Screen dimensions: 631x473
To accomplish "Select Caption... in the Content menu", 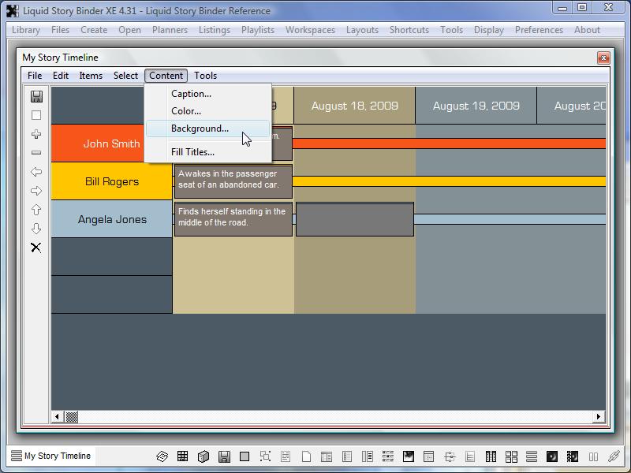I will [191, 94].
